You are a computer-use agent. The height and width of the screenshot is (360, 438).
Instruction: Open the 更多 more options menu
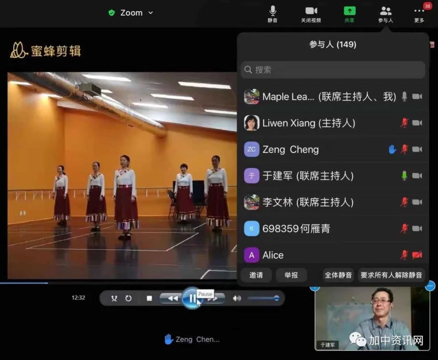click(x=419, y=14)
